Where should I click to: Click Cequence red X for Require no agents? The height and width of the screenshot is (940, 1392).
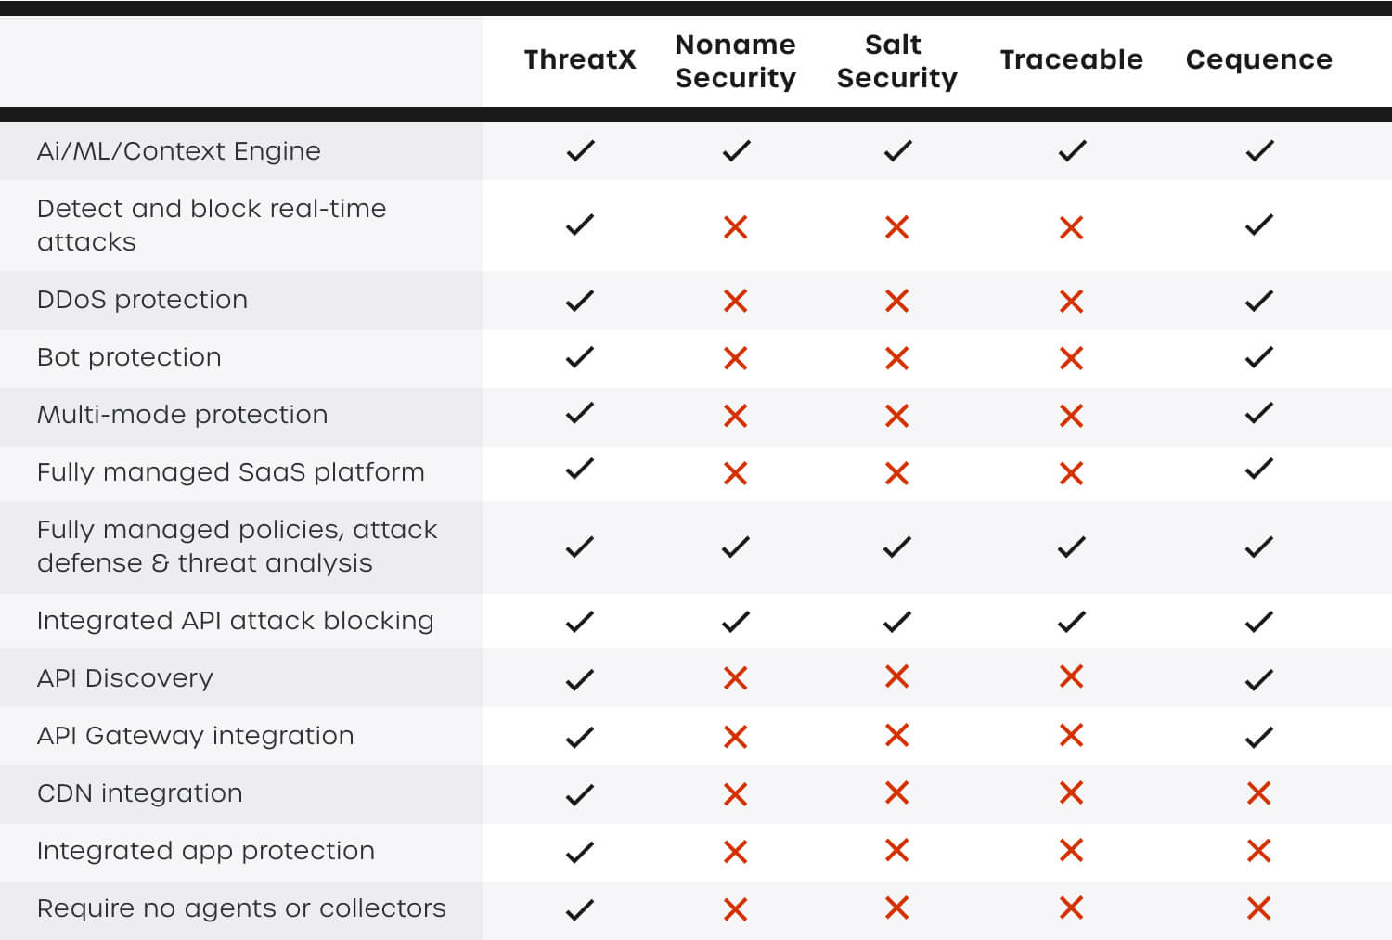[x=1259, y=908]
